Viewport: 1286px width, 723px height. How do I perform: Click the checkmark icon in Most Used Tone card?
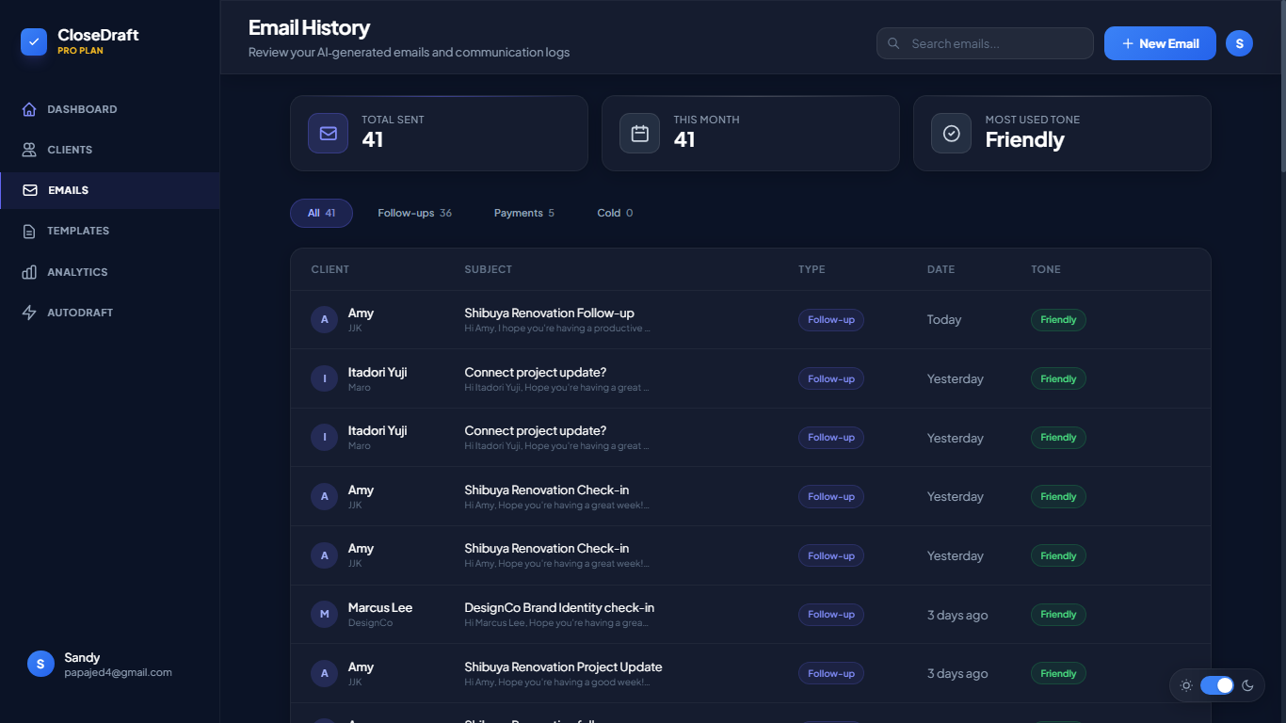[x=952, y=133]
